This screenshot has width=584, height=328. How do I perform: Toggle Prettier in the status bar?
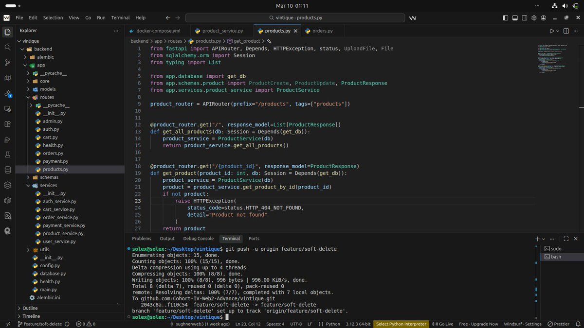pyautogui.click(x=558, y=324)
